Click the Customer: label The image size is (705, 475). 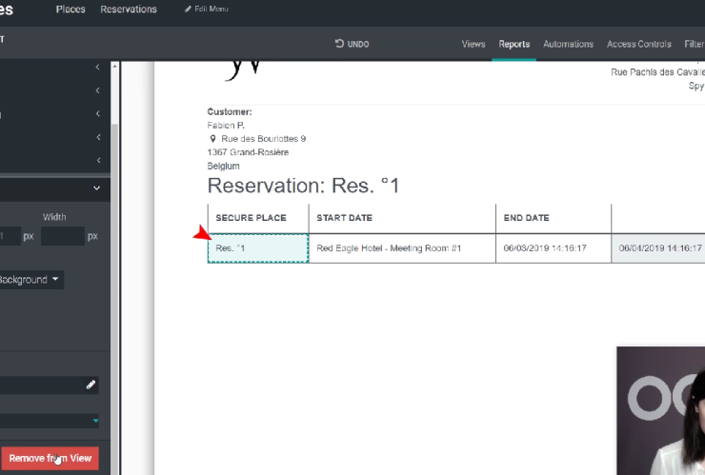click(x=230, y=112)
